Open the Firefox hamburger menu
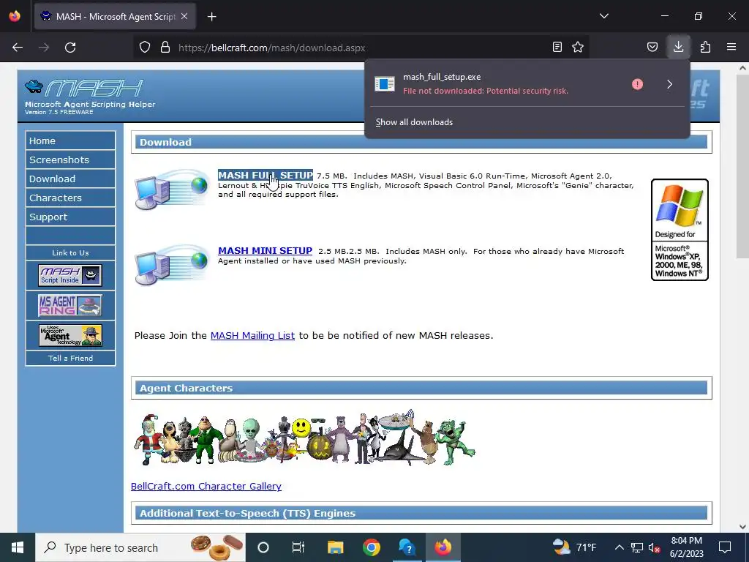 [731, 48]
